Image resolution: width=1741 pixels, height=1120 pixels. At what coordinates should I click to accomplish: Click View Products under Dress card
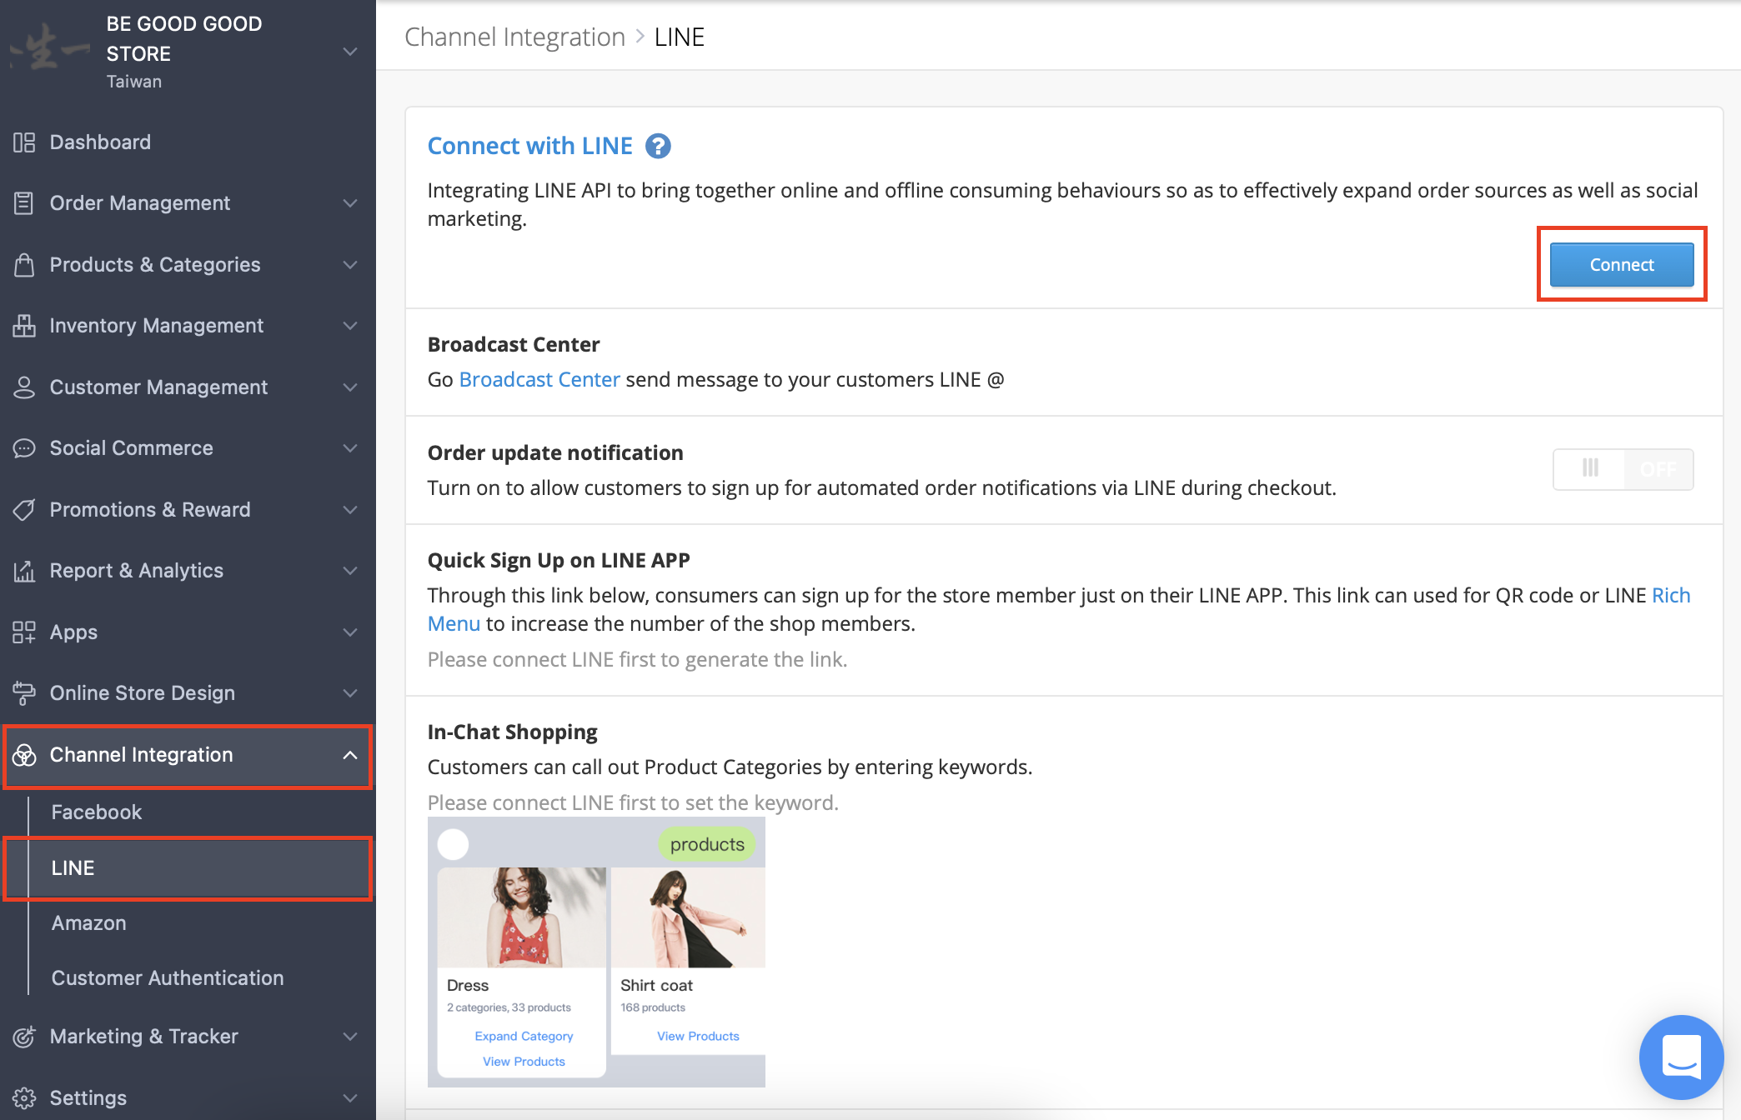524,1062
